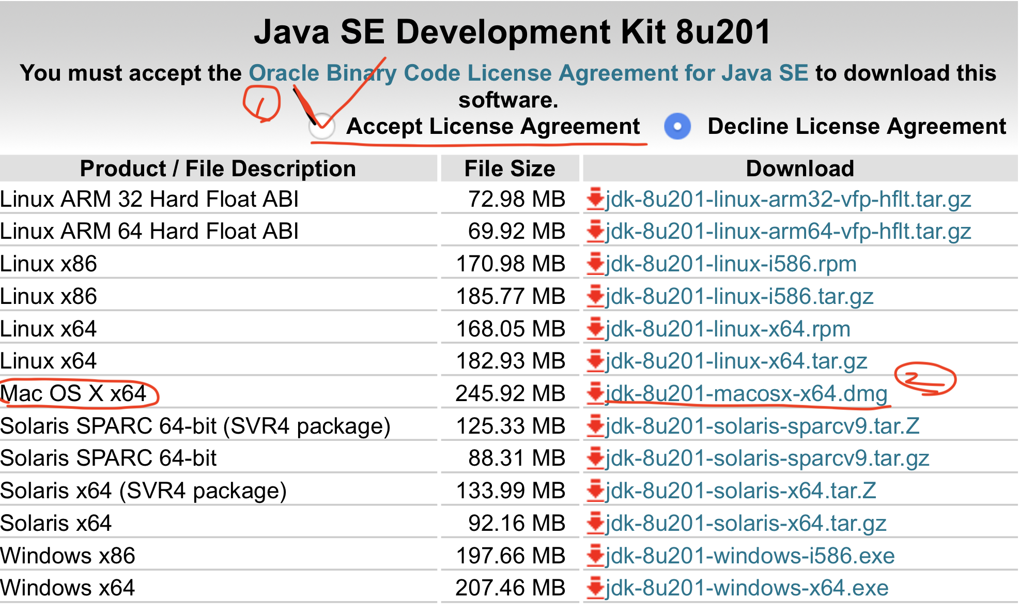
Task: Download jdk-8u201-linux-x64.tar.gz link
Action: click(x=736, y=361)
